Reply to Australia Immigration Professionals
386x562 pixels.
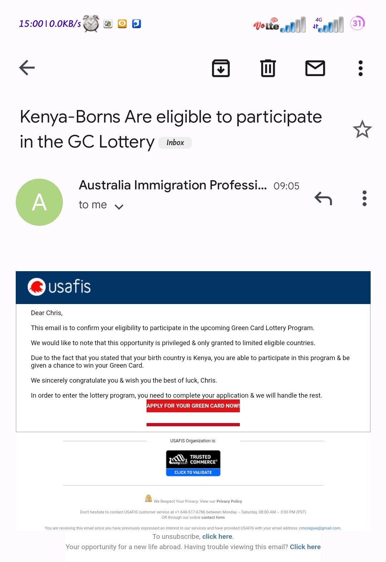323,199
